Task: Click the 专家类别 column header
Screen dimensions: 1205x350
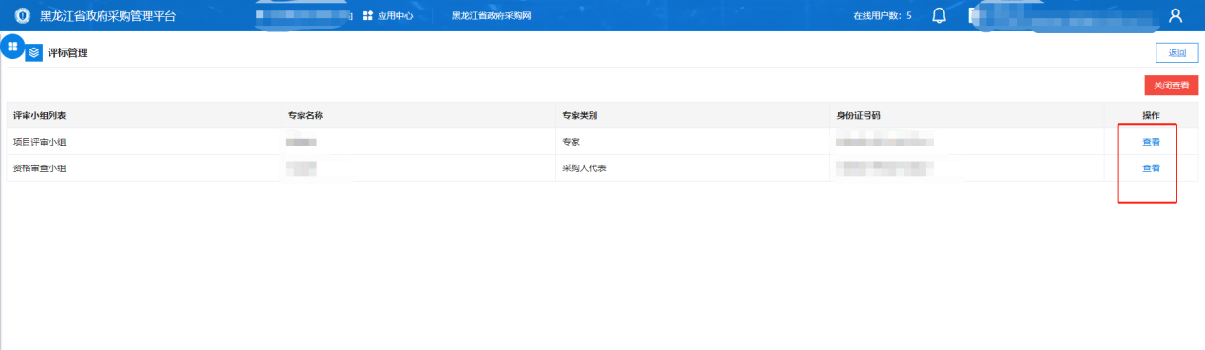Action: pyautogui.click(x=581, y=115)
